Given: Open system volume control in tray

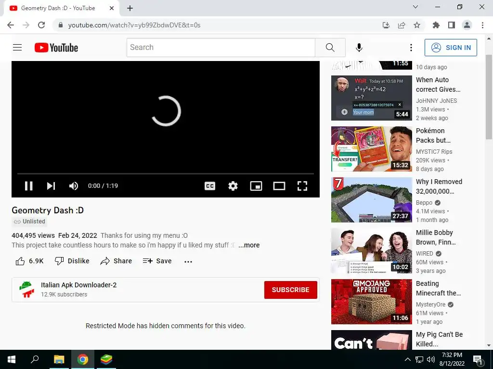Looking at the screenshot, I should coord(431,359).
